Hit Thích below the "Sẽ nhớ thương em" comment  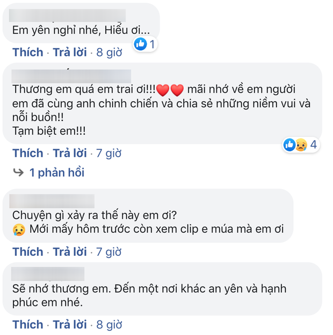coord(27,324)
